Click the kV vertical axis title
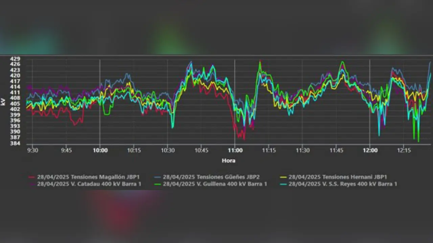This screenshot has width=433, height=243. pyautogui.click(x=3, y=101)
